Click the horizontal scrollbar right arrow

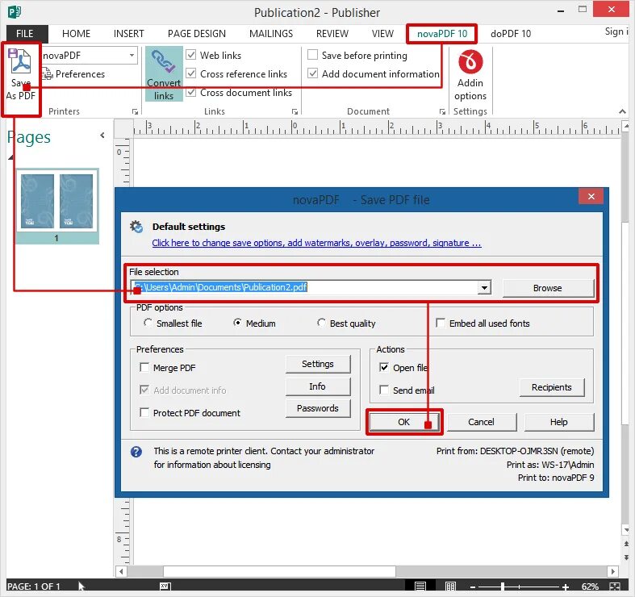[612, 571]
